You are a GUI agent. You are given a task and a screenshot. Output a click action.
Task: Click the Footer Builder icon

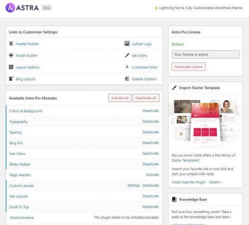point(11,55)
